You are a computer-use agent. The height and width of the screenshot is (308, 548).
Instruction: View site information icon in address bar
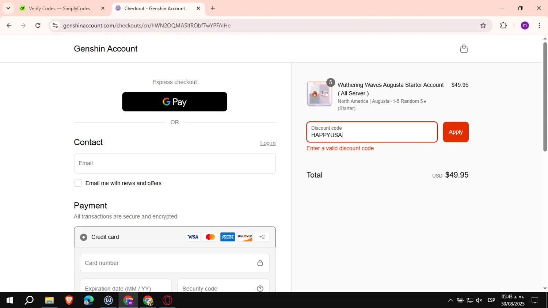[55, 26]
